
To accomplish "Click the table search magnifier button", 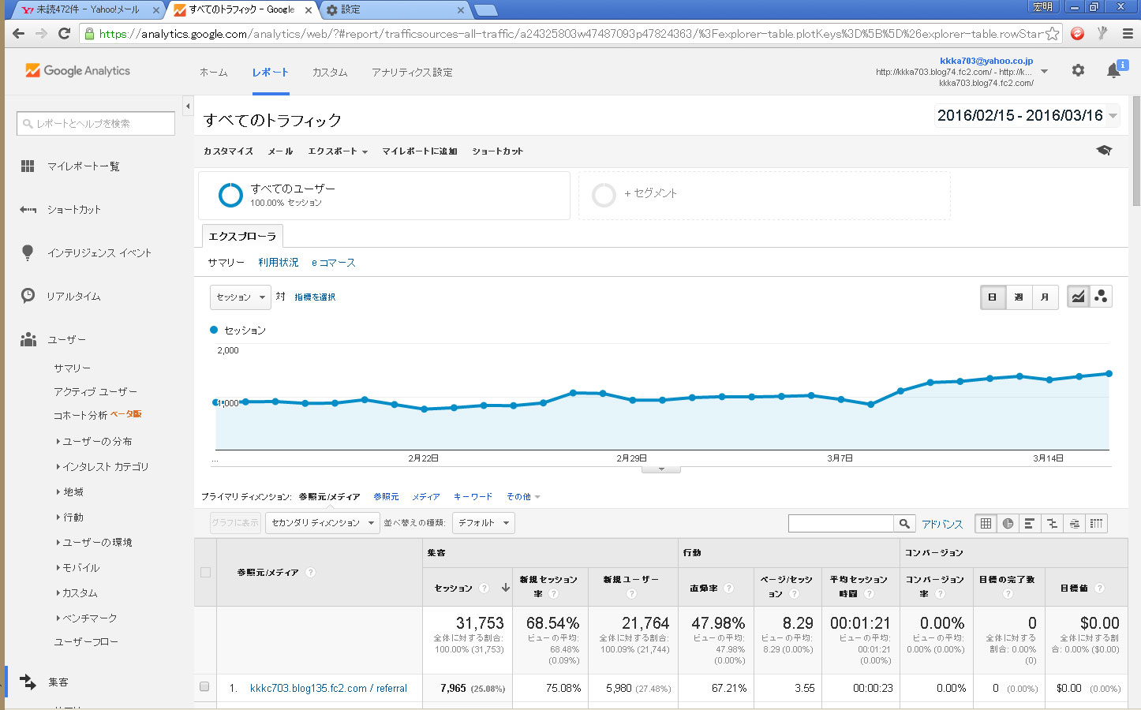I will (904, 523).
